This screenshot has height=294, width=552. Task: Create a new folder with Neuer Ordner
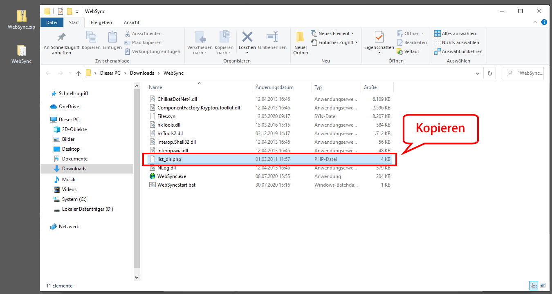(x=301, y=43)
